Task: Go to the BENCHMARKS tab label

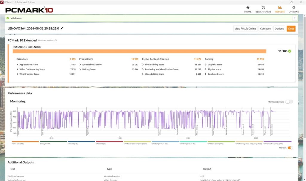Action: (263, 12)
